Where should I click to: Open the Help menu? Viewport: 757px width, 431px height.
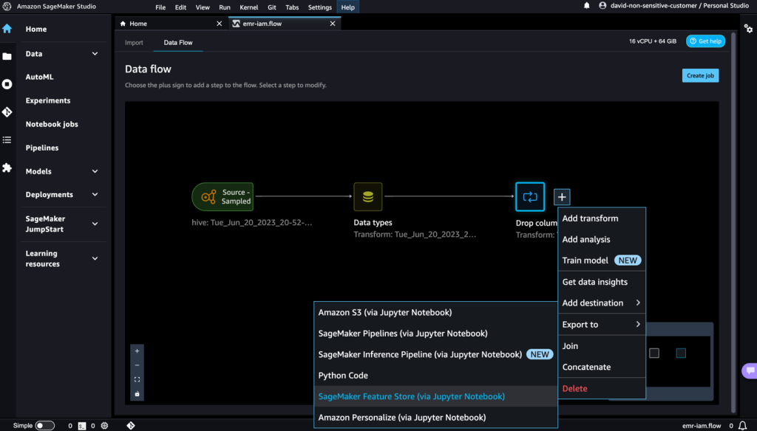tap(347, 7)
